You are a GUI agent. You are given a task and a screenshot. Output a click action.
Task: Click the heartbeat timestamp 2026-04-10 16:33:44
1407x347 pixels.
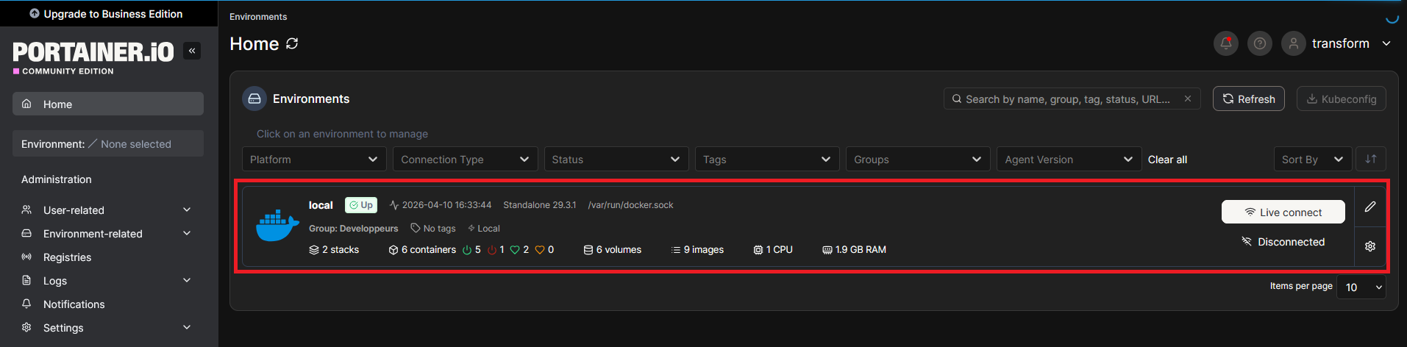tap(440, 205)
